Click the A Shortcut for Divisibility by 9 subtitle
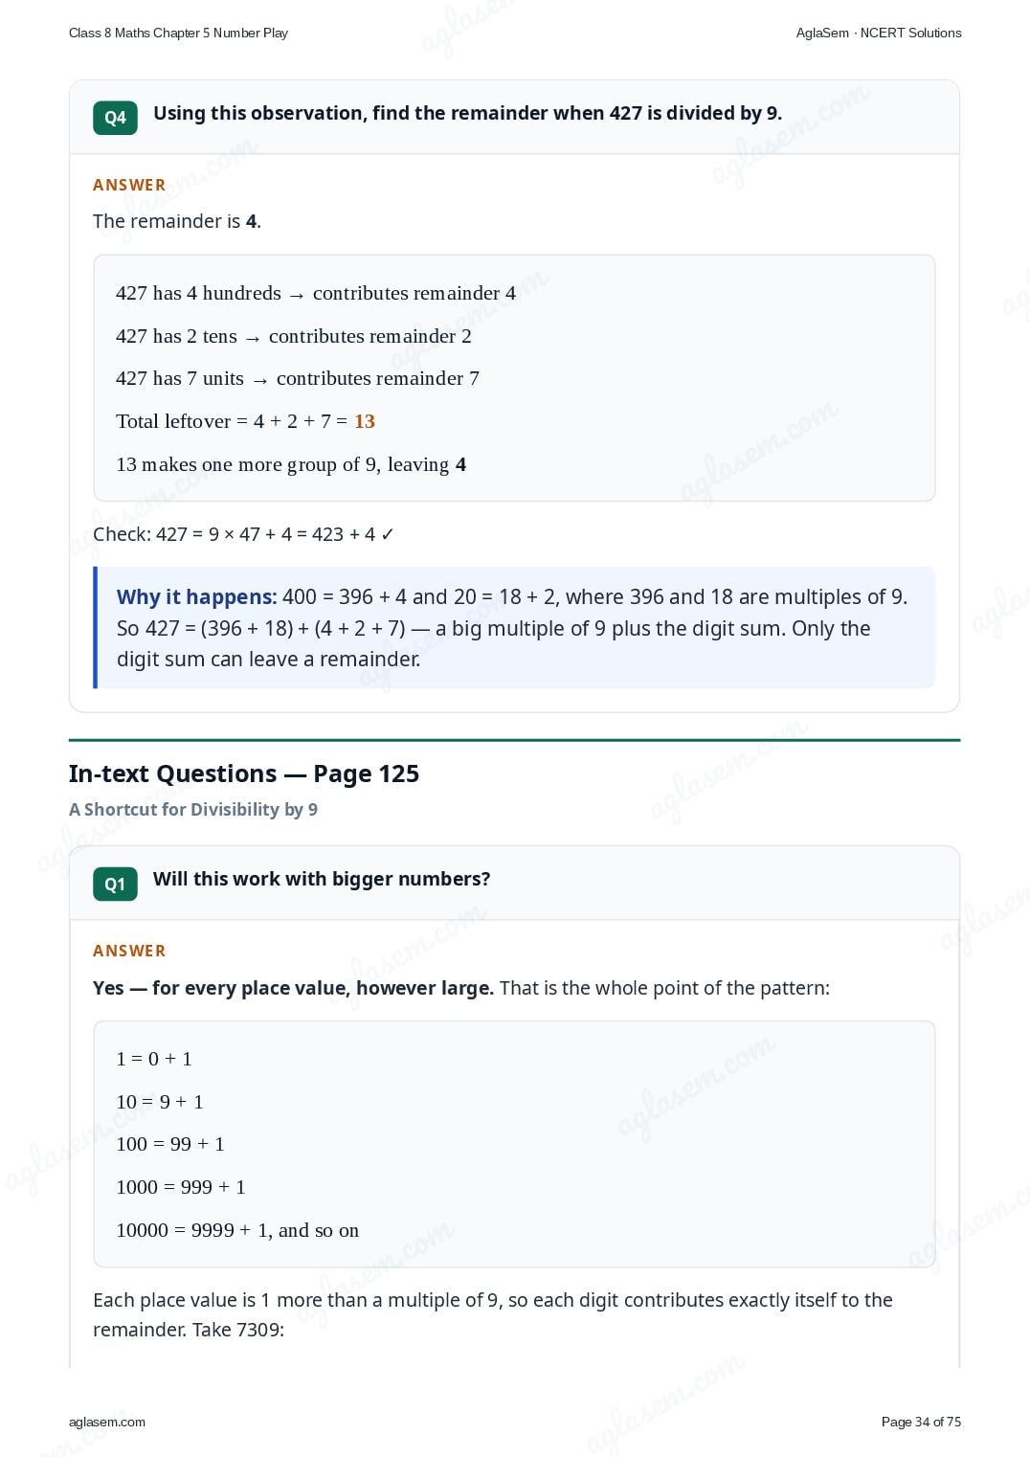This screenshot has width=1030, height=1457. (x=193, y=809)
